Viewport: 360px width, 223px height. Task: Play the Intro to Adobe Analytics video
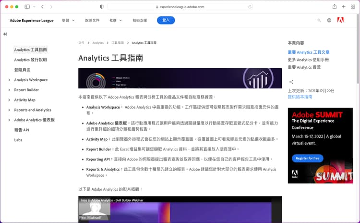(x=180, y=210)
